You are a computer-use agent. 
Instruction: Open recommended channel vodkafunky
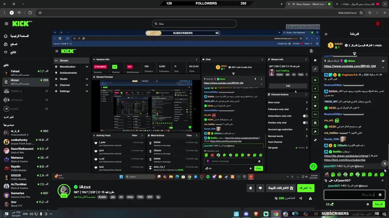(26, 142)
